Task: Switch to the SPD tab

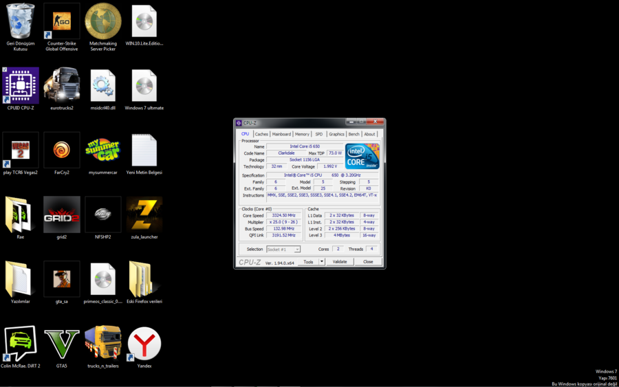Action: pyautogui.click(x=319, y=134)
